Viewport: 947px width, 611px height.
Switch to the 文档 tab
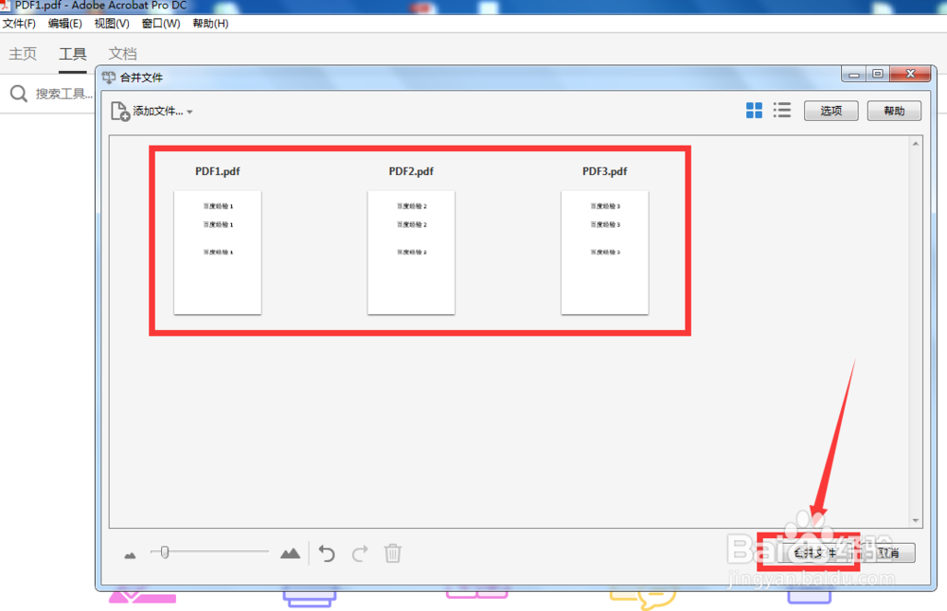point(122,54)
